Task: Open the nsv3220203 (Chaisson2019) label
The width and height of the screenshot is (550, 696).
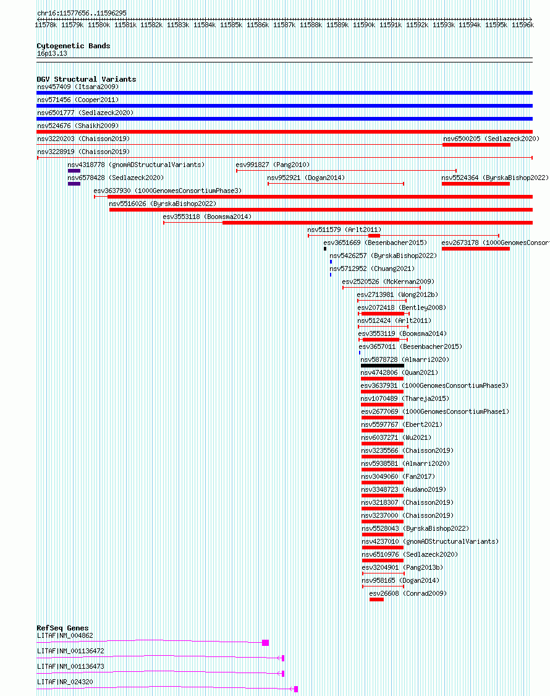Action: point(83,139)
